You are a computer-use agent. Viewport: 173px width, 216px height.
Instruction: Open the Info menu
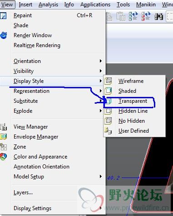click(x=69, y=5)
